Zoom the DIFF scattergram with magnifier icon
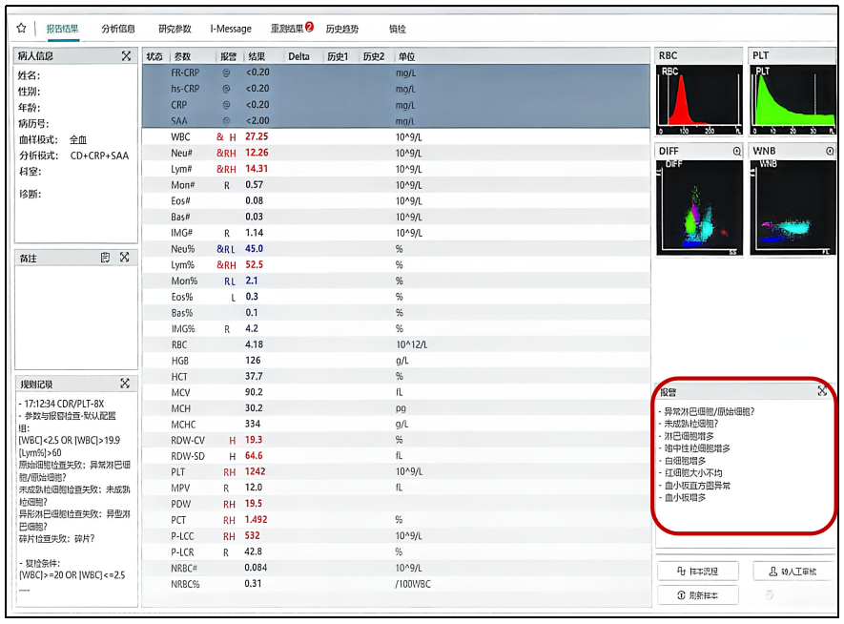844x624 pixels. click(x=737, y=152)
